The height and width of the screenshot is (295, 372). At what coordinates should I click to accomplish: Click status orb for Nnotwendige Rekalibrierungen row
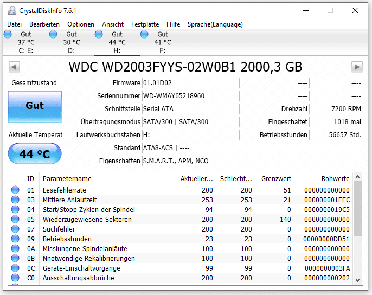[x=15, y=258]
